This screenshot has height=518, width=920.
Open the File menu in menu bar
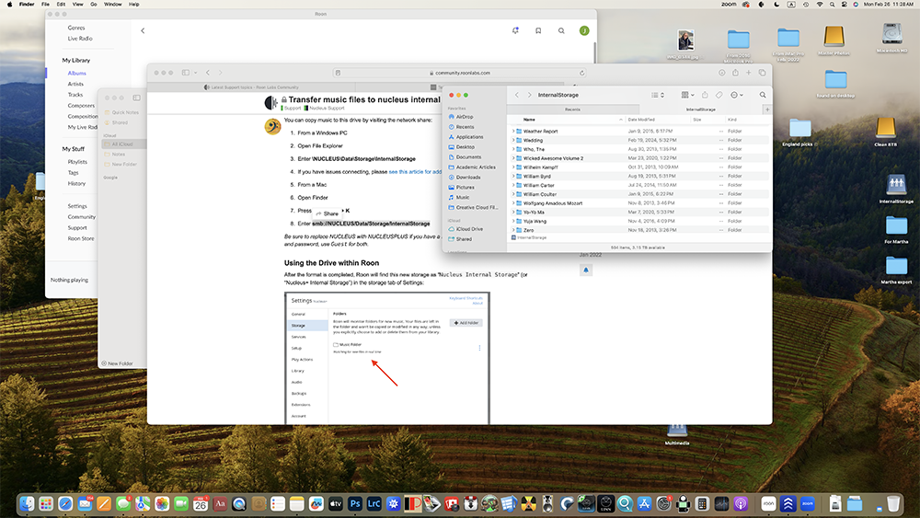pos(45,4)
